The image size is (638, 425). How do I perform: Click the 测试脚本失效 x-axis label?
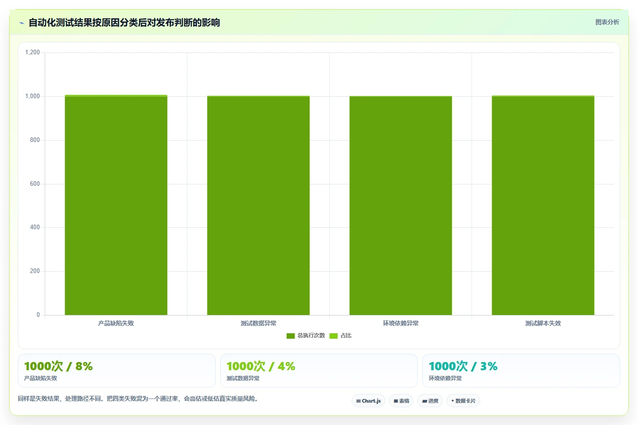[543, 323]
